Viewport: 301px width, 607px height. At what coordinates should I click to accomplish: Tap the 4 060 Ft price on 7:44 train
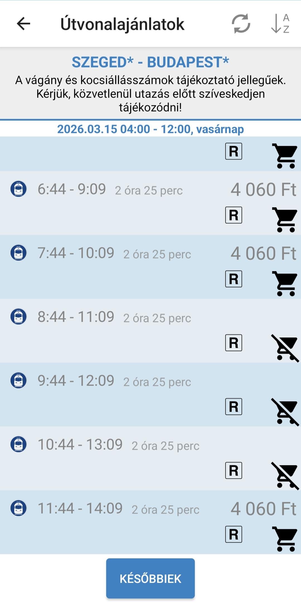[263, 253]
